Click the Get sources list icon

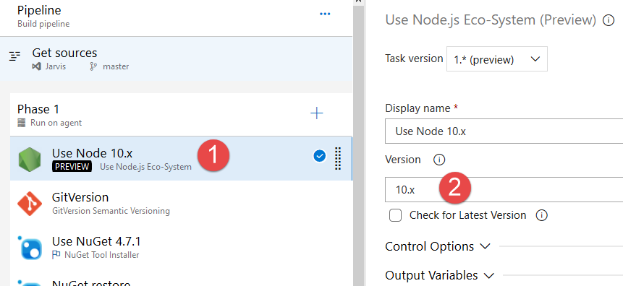pyautogui.click(x=14, y=56)
